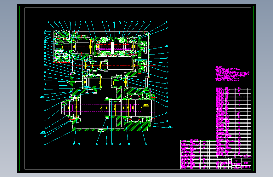Select the lower-left parts list table section
The image size is (273, 177).
coord(198,154)
